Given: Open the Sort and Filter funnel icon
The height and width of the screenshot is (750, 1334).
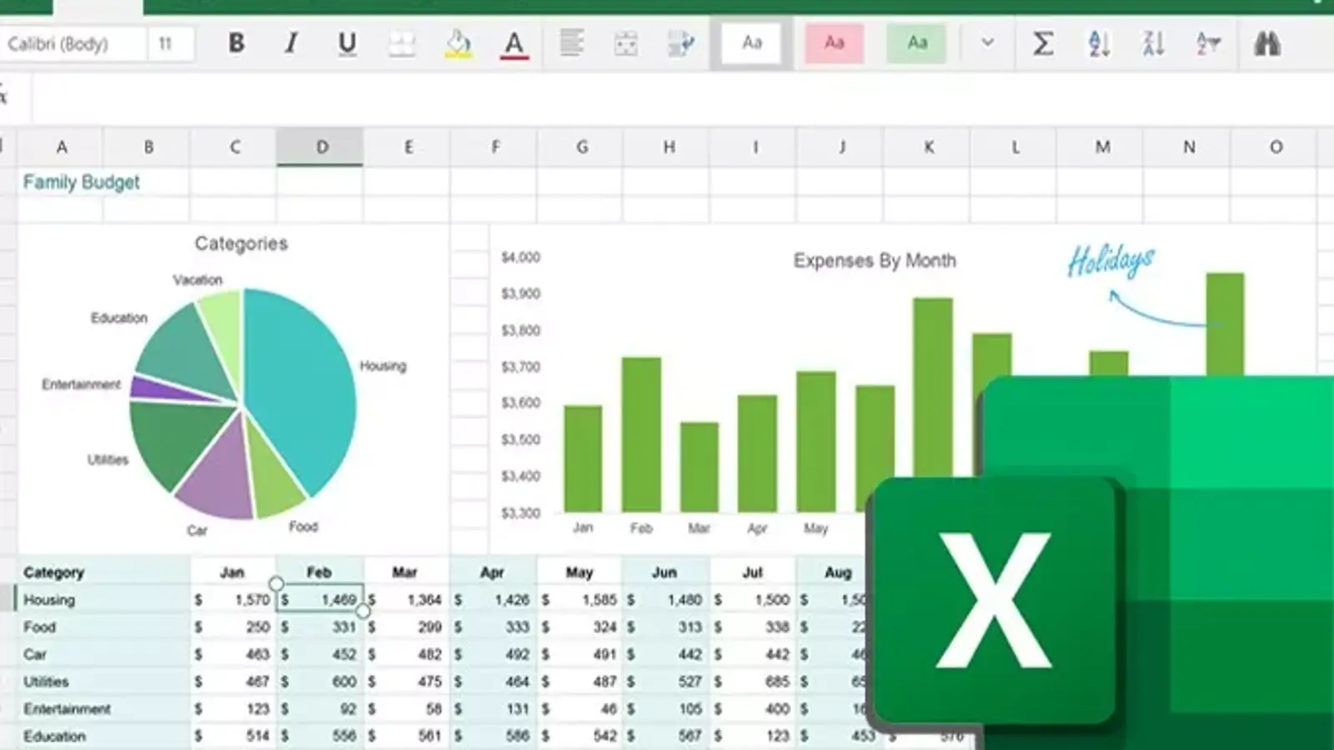Looking at the screenshot, I should (1208, 43).
